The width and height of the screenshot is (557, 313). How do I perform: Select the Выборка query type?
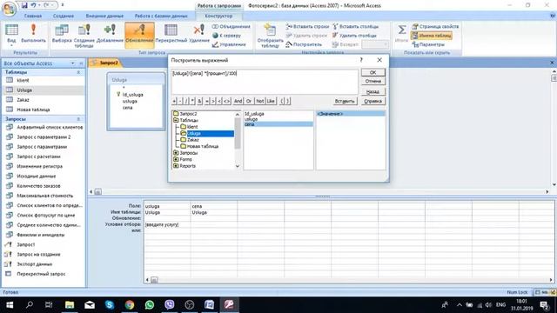point(62,35)
